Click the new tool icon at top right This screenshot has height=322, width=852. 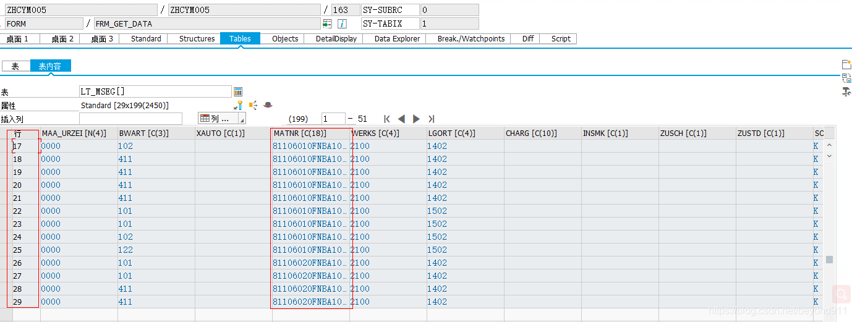846,64
